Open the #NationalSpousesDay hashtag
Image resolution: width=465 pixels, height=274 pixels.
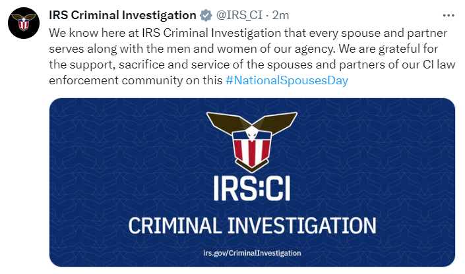pyautogui.click(x=286, y=80)
